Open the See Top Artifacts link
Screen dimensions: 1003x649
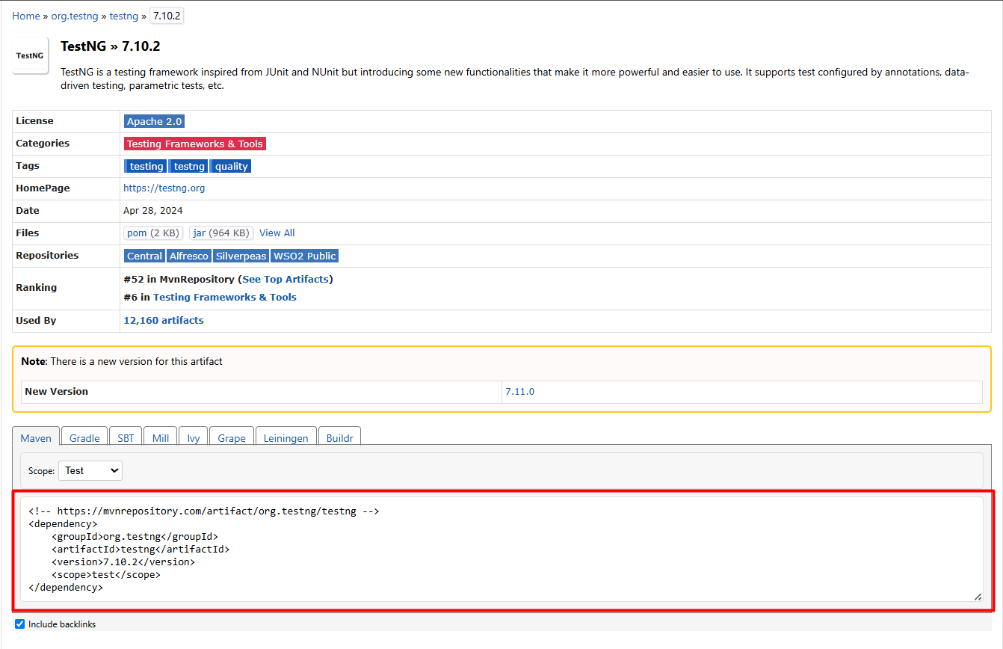click(286, 279)
